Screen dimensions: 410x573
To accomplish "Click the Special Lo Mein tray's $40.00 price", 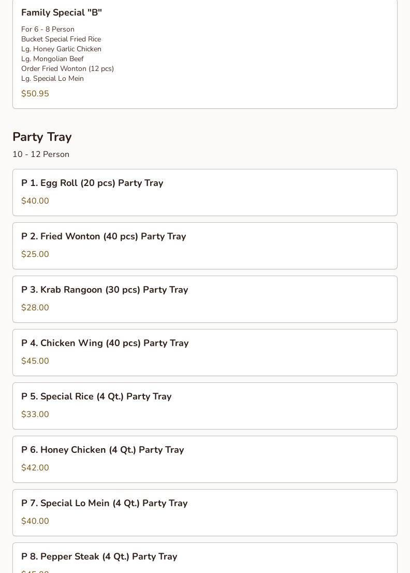I will 35,521.
